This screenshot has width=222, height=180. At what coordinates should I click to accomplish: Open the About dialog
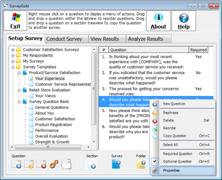point(158,21)
